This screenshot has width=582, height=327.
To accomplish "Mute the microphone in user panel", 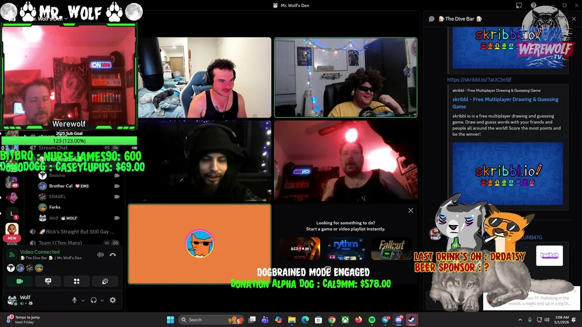I will click(x=75, y=300).
